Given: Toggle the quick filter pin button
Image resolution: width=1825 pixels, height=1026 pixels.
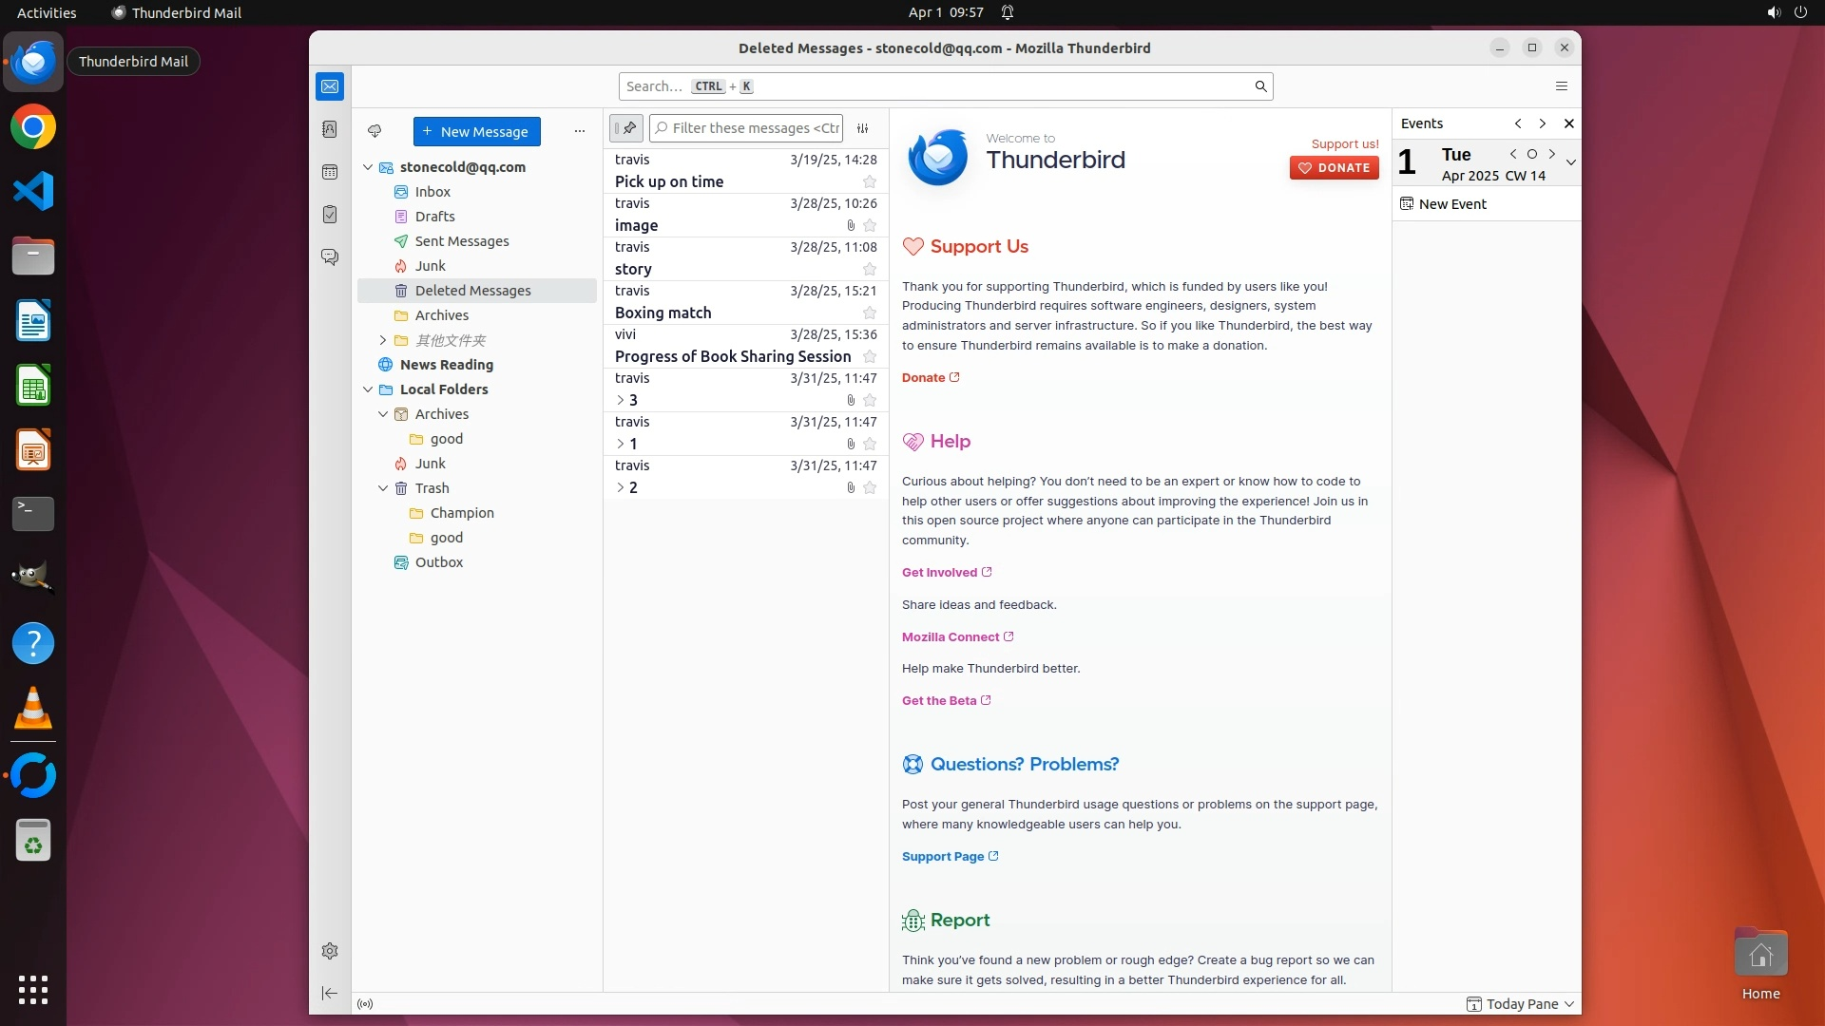Looking at the screenshot, I should (626, 128).
